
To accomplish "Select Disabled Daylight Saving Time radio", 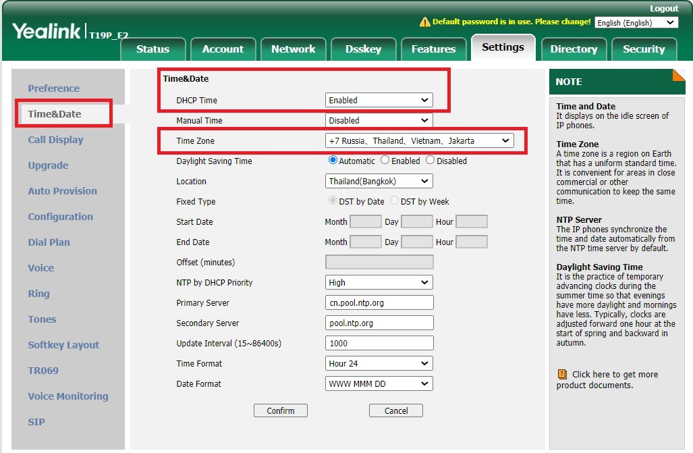I will point(431,161).
